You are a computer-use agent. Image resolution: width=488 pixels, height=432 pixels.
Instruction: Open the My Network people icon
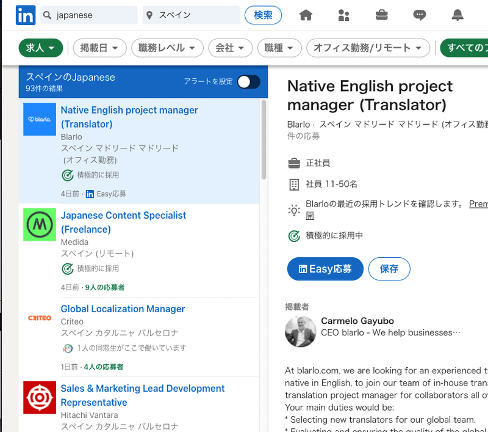click(x=343, y=15)
